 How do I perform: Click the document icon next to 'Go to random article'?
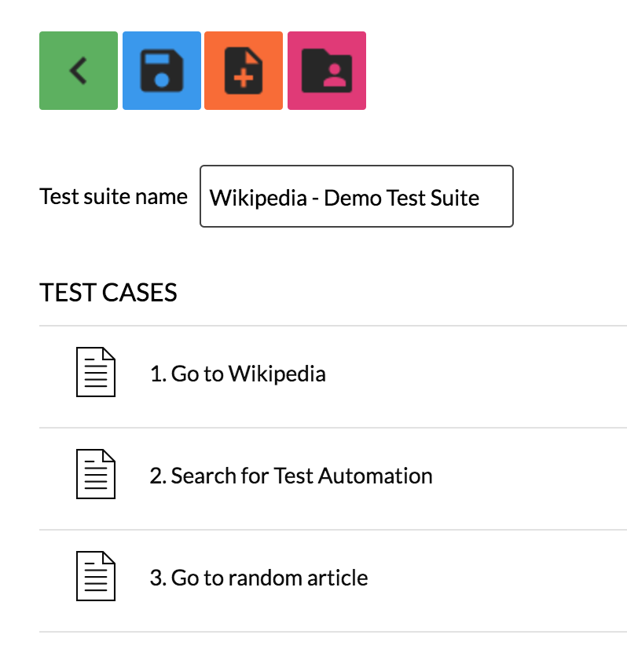97,578
